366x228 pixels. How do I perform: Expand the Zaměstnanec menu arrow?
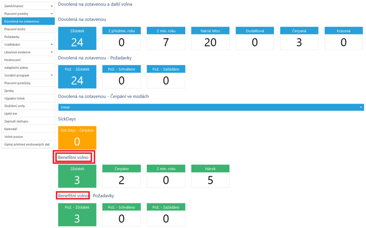coord(52,6)
